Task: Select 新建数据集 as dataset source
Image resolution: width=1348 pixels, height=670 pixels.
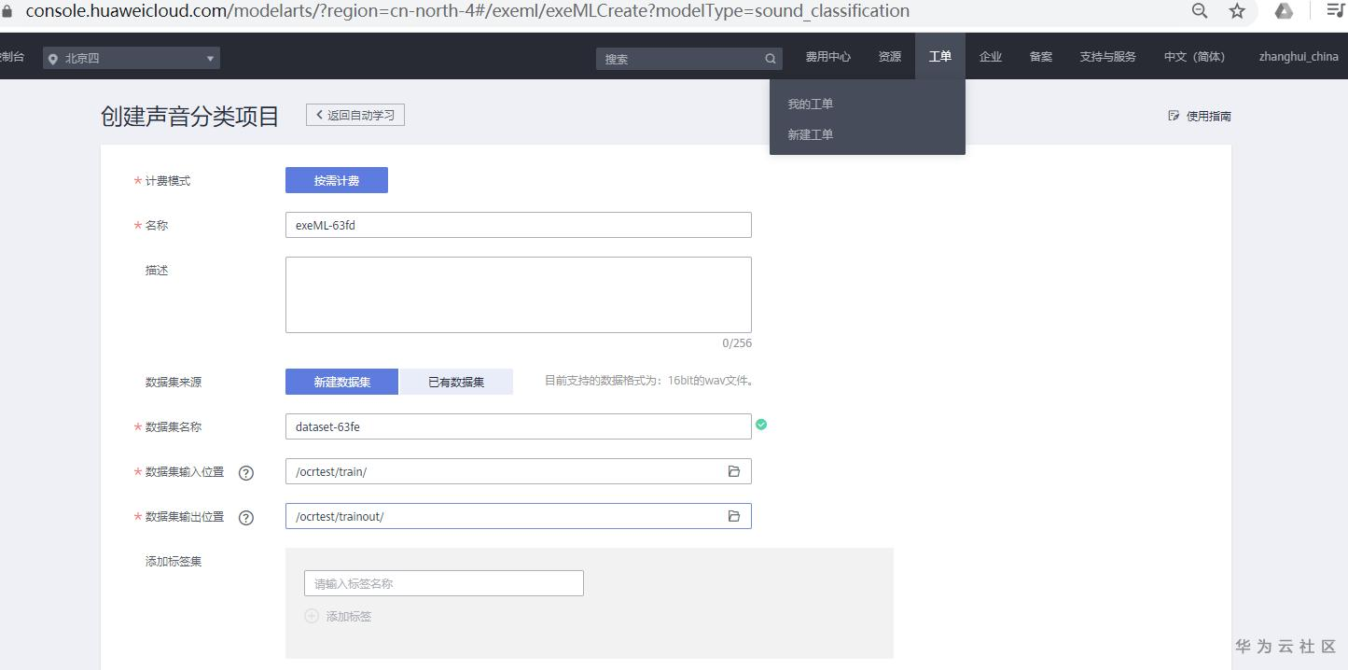Action: [341, 382]
